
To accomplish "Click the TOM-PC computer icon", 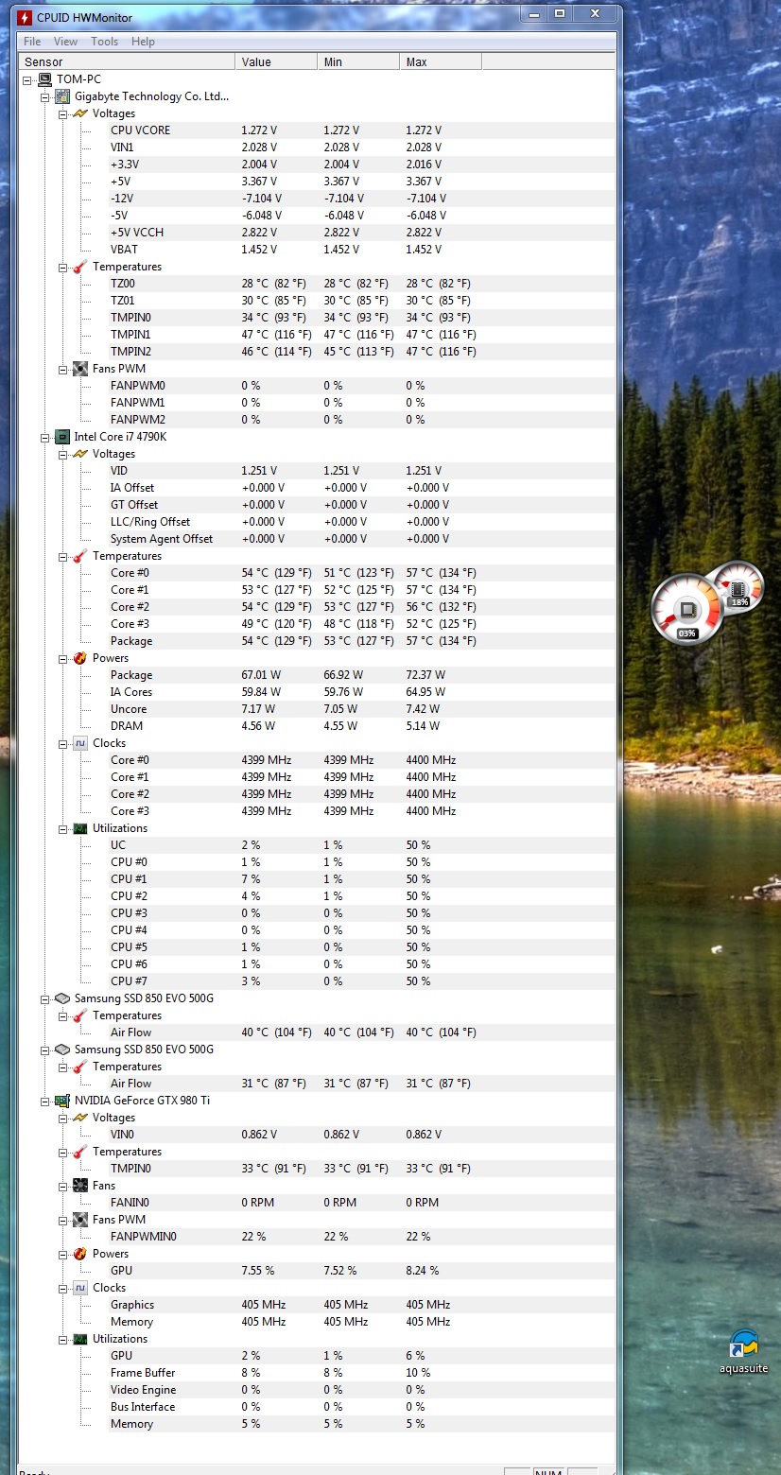I will pyautogui.click(x=44, y=79).
